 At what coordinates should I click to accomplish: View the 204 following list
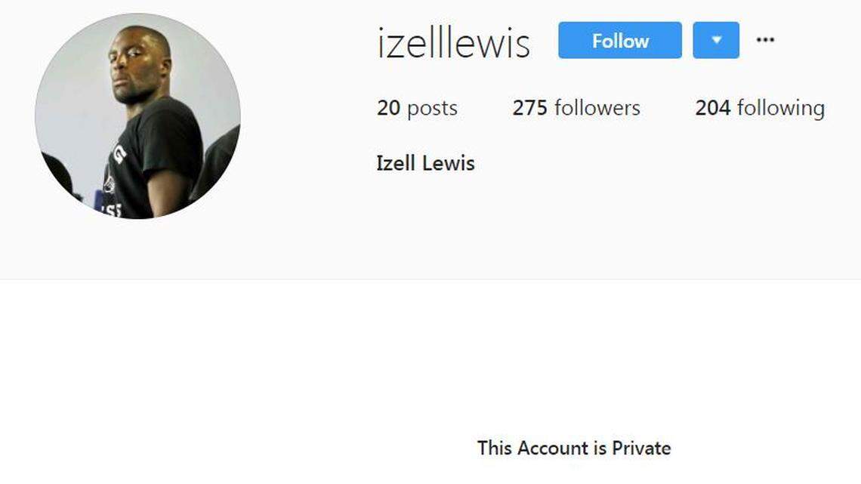pos(760,108)
